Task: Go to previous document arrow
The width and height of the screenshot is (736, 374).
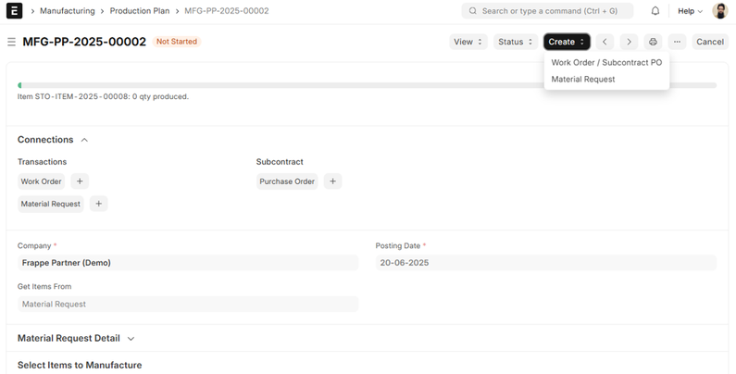Action: 605,42
